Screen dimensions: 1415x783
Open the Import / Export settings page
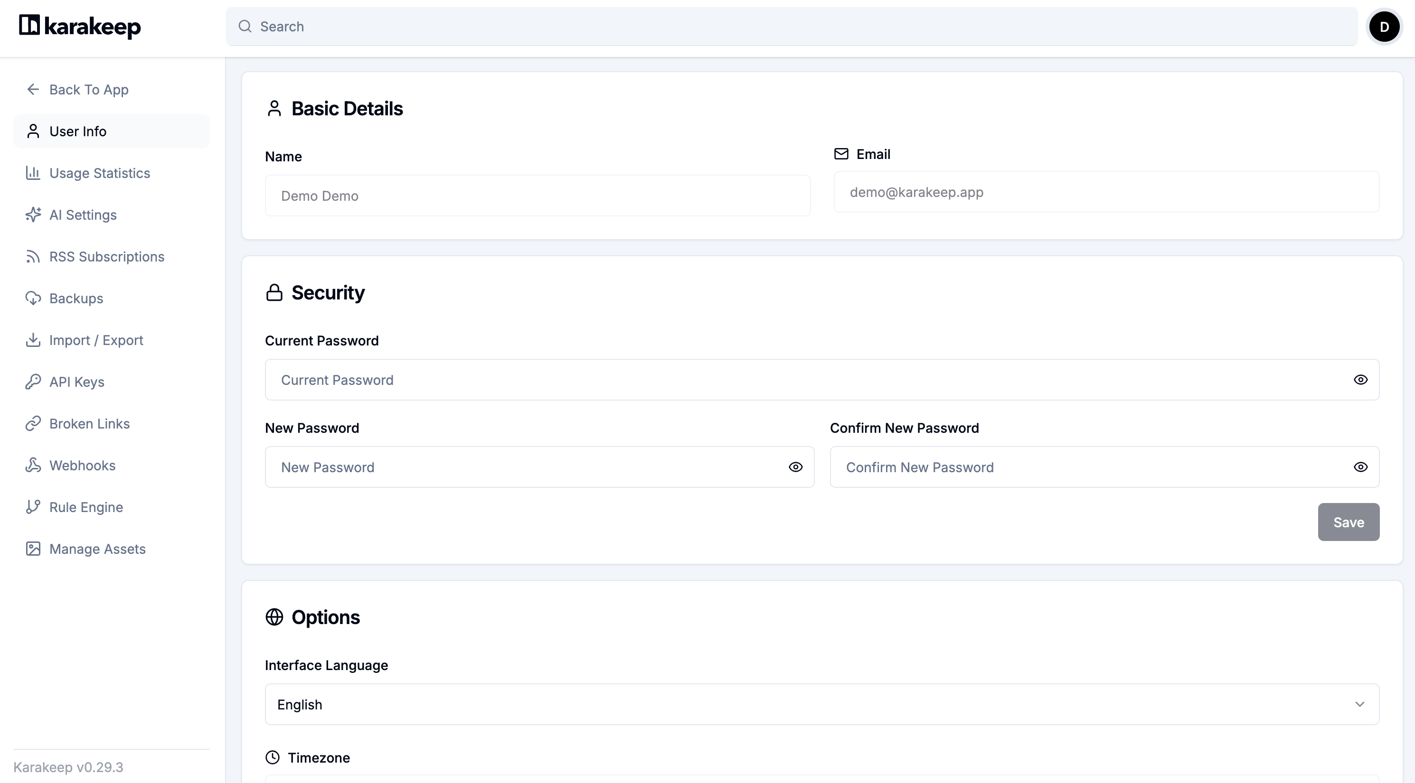[96, 340]
